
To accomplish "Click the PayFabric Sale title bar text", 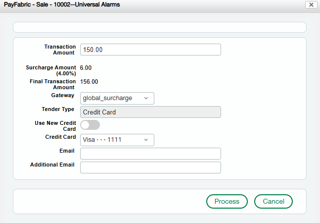I will pyautogui.click(x=62, y=4).
